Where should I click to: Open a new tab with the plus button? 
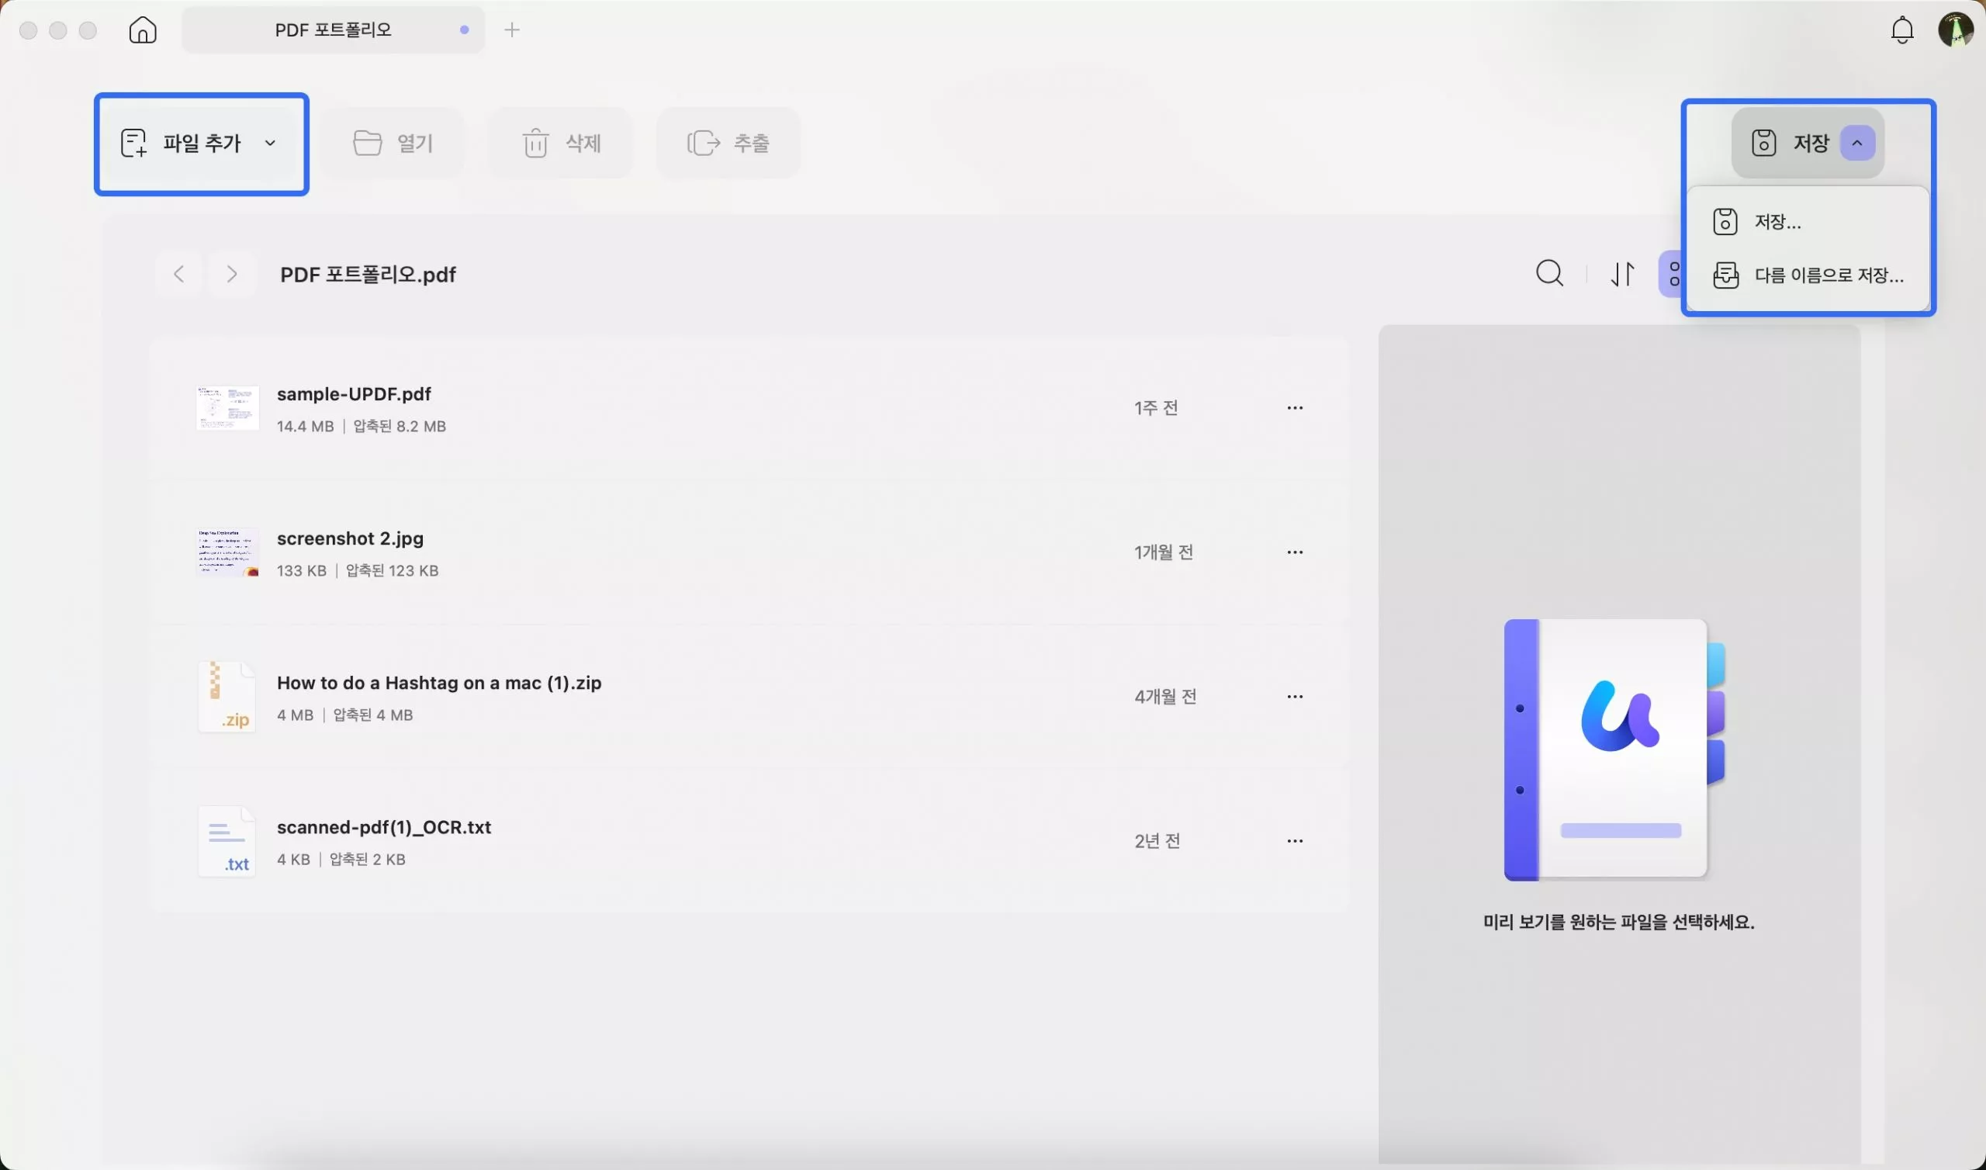point(511,29)
